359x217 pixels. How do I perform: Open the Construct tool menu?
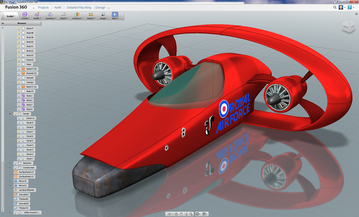coord(77,16)
